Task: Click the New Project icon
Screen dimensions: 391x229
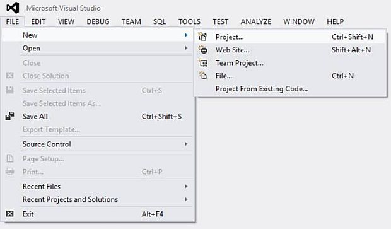Action: pyautogui.click(x=202, y=37)
